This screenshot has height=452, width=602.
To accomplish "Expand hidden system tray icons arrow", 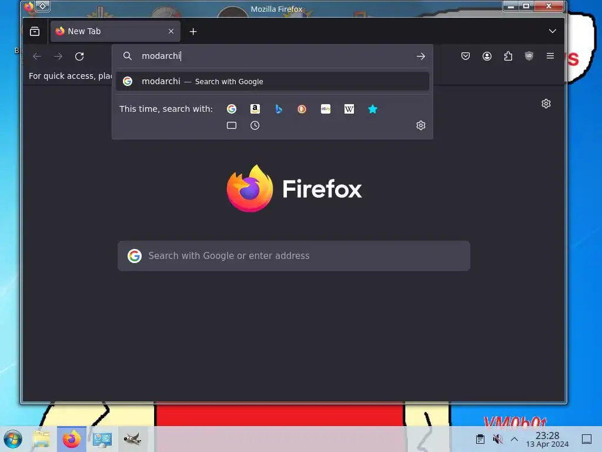I will tap(514, 439).
